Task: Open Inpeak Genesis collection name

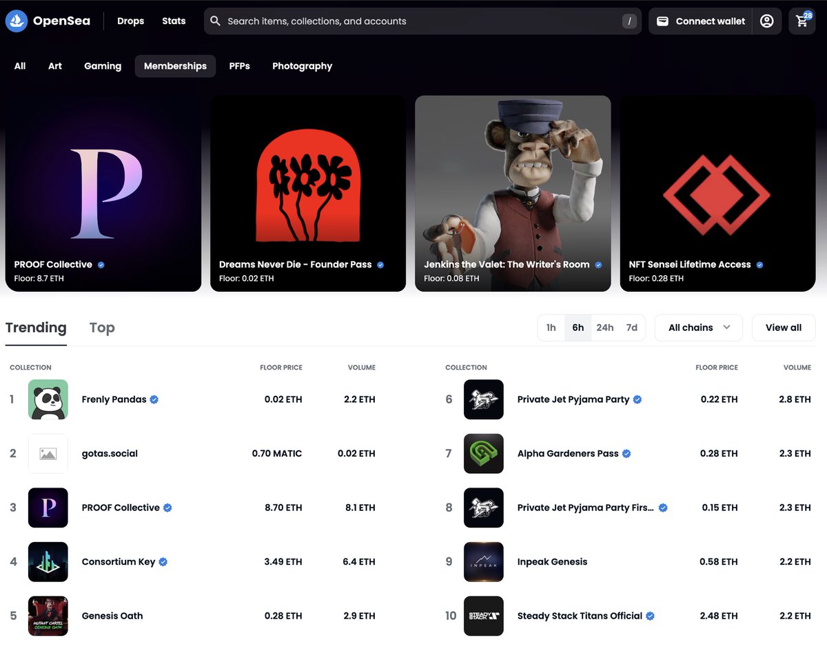Action: coord(552,562)
